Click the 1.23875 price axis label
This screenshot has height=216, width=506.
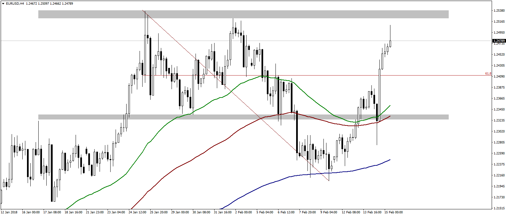[498, 88]
